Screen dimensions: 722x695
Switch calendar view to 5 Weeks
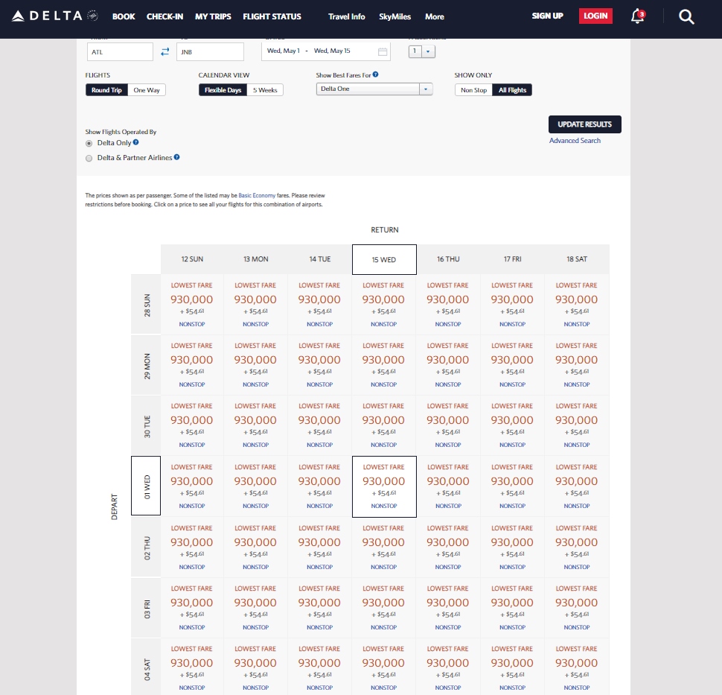point(265,90)
